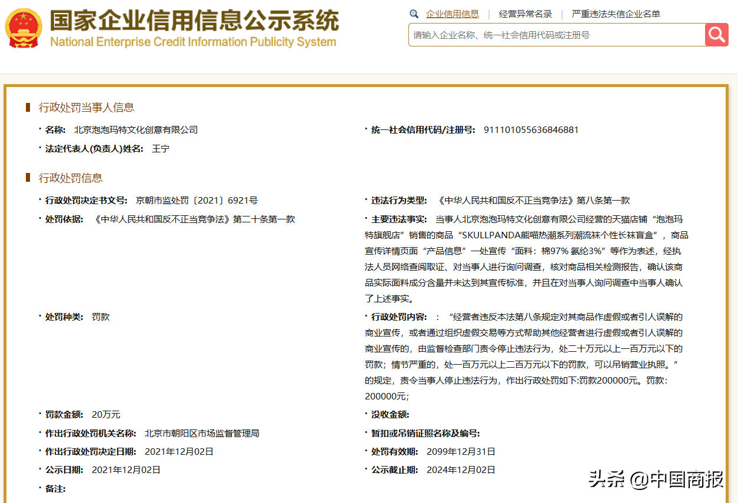This screenshot has width=738, height=503.
Task: Click the 法定代表人(负责人)姓名 label
Action: click(94, 149)
